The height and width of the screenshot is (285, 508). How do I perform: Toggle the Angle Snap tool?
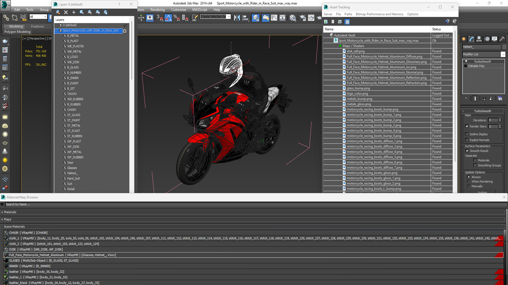click(168, 18)
